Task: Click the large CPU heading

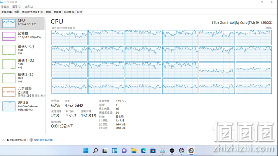Action: coord(57,22)
